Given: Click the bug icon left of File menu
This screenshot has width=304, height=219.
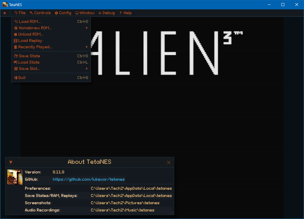Looking at the screenshot, I should pos(5,13).
